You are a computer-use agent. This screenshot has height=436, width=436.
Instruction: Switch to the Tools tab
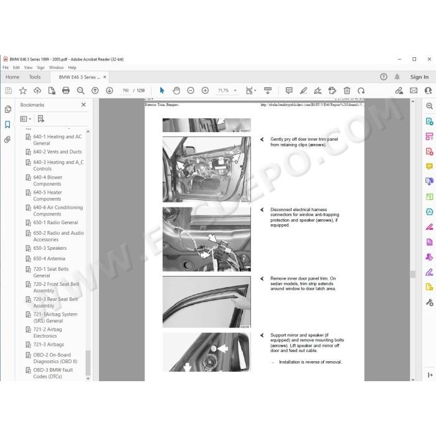[35, 77]
